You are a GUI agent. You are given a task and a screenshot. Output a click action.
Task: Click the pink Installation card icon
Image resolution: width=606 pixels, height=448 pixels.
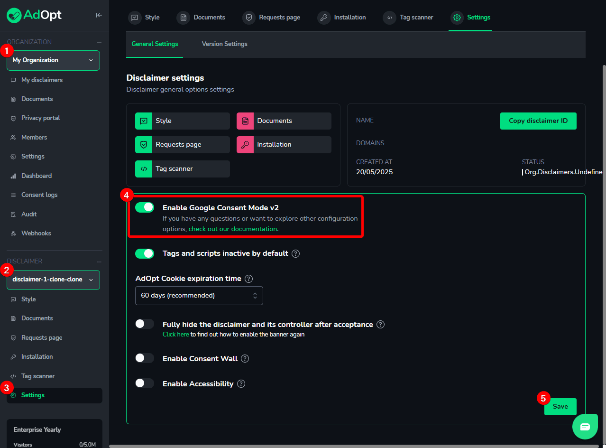click(245, 145)
